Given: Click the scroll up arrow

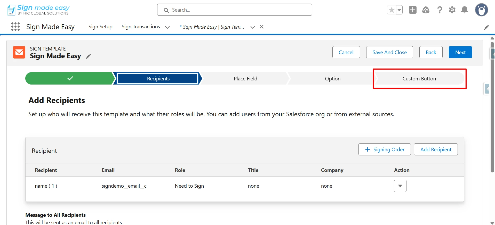Looking at the screenshot, I should coord(492,38).
